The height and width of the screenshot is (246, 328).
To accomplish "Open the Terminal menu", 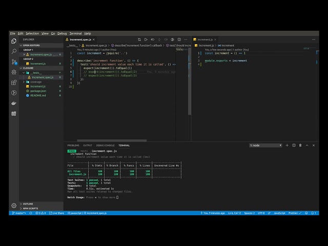I will [x=75, y=33].
